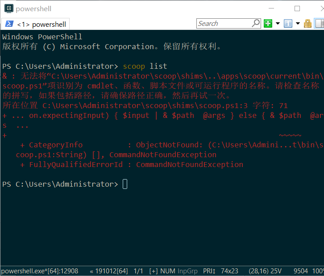Click the typed 'scoop list' command text
Viewport: 324px width, 276px height.
coord(145,67)
